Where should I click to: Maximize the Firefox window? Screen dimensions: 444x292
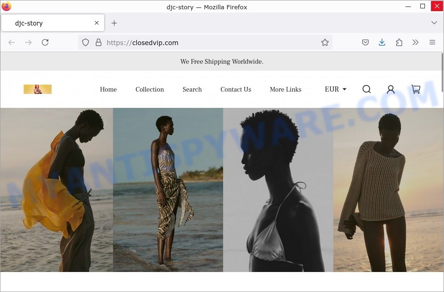[423, 6]
